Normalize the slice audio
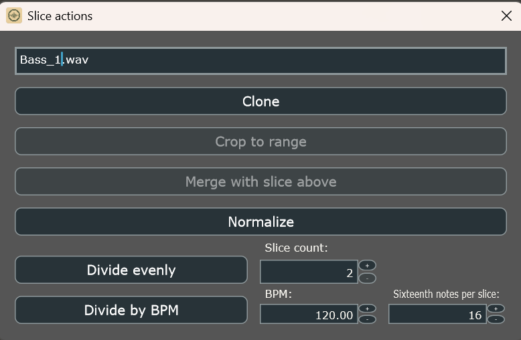This screenshot has height=340, width=521. tap(260, 222)
